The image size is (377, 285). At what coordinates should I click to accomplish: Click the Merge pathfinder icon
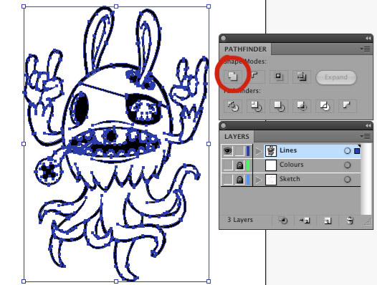(x=279, y=106)
